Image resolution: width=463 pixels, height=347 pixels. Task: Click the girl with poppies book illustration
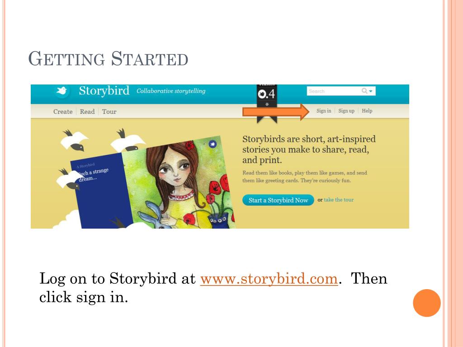[x=178, y=183]
